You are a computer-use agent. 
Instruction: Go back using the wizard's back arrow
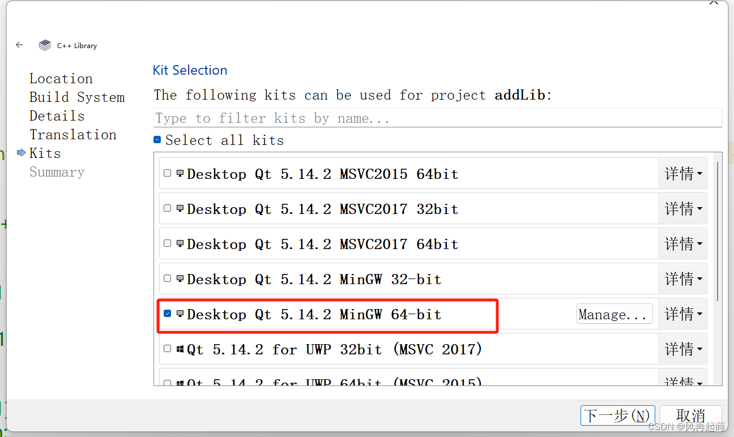point(19,45)
